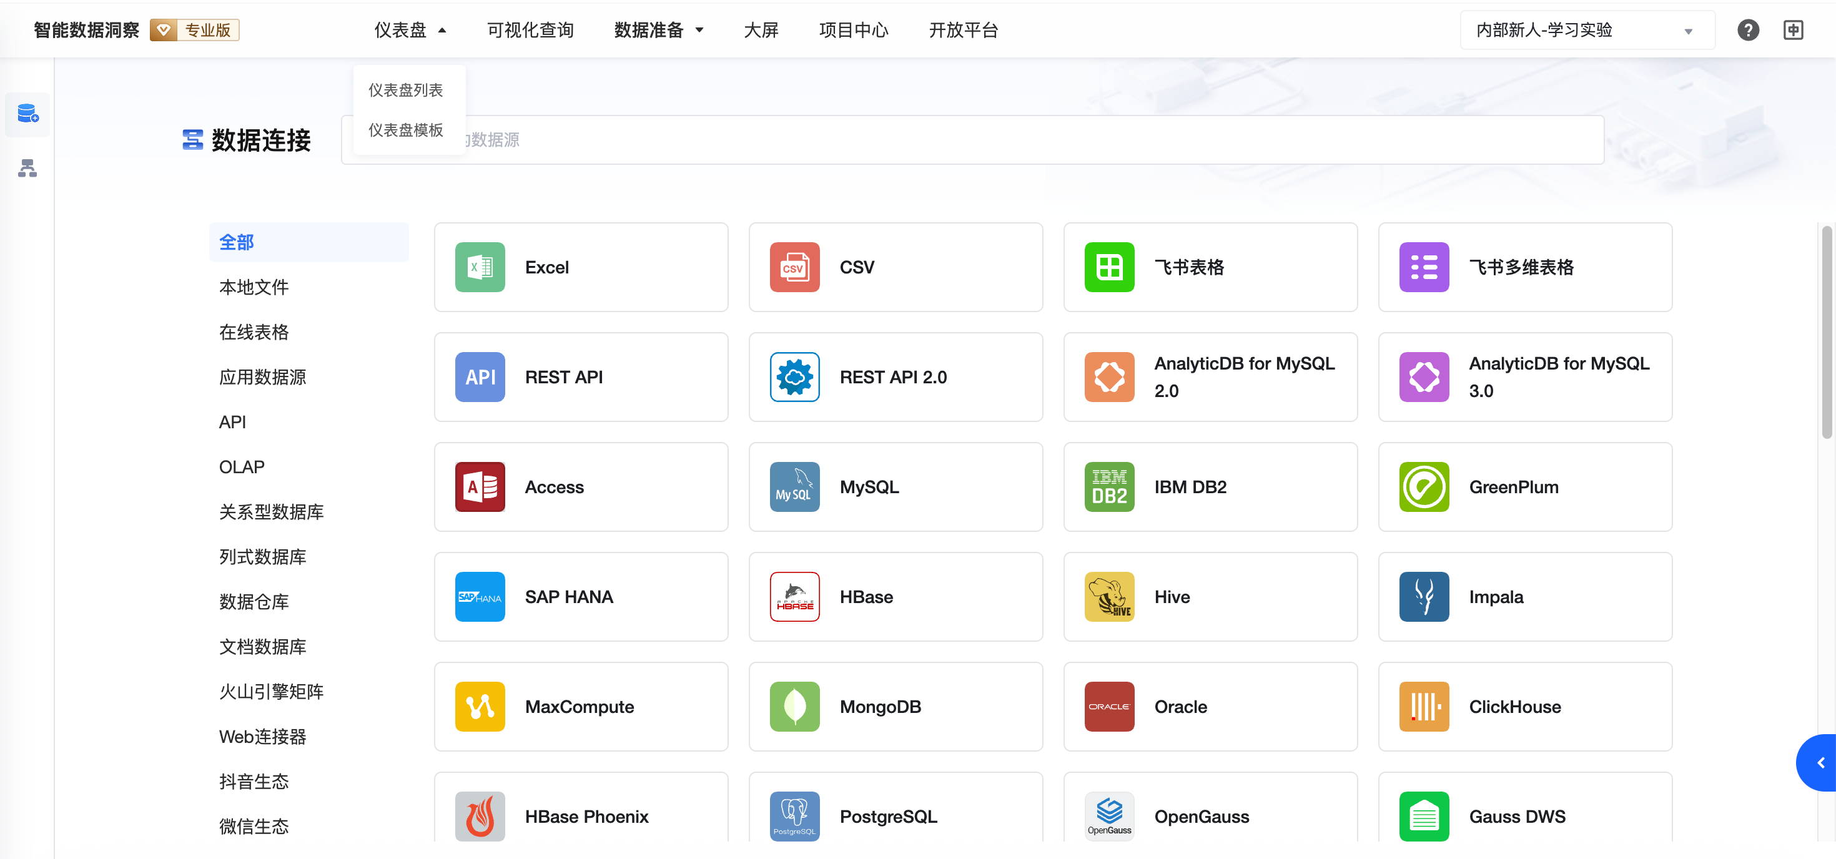This screenshot has height=859, width=1836.
Task: Filter by OLAP category
Action: click(242, 466)
